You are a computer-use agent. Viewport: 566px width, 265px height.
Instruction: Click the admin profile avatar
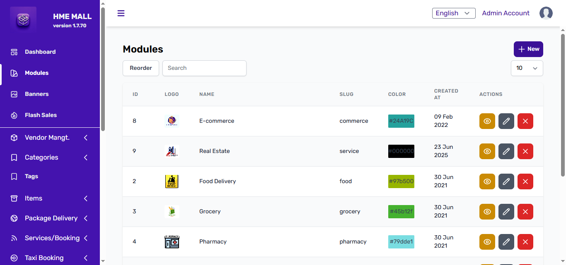pos(546,13)
